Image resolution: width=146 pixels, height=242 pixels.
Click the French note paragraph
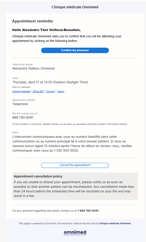(72, 144)
